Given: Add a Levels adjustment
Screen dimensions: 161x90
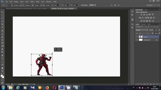Looking at the screenshot, I should coord(144,15).
